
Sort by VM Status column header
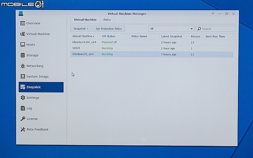115,36
